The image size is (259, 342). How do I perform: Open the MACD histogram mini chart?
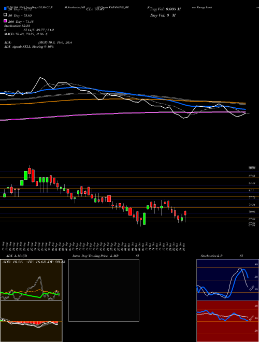[31, 321]
